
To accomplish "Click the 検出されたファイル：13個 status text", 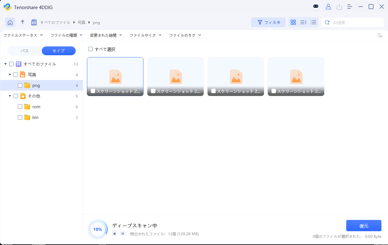I will point(164,234).
